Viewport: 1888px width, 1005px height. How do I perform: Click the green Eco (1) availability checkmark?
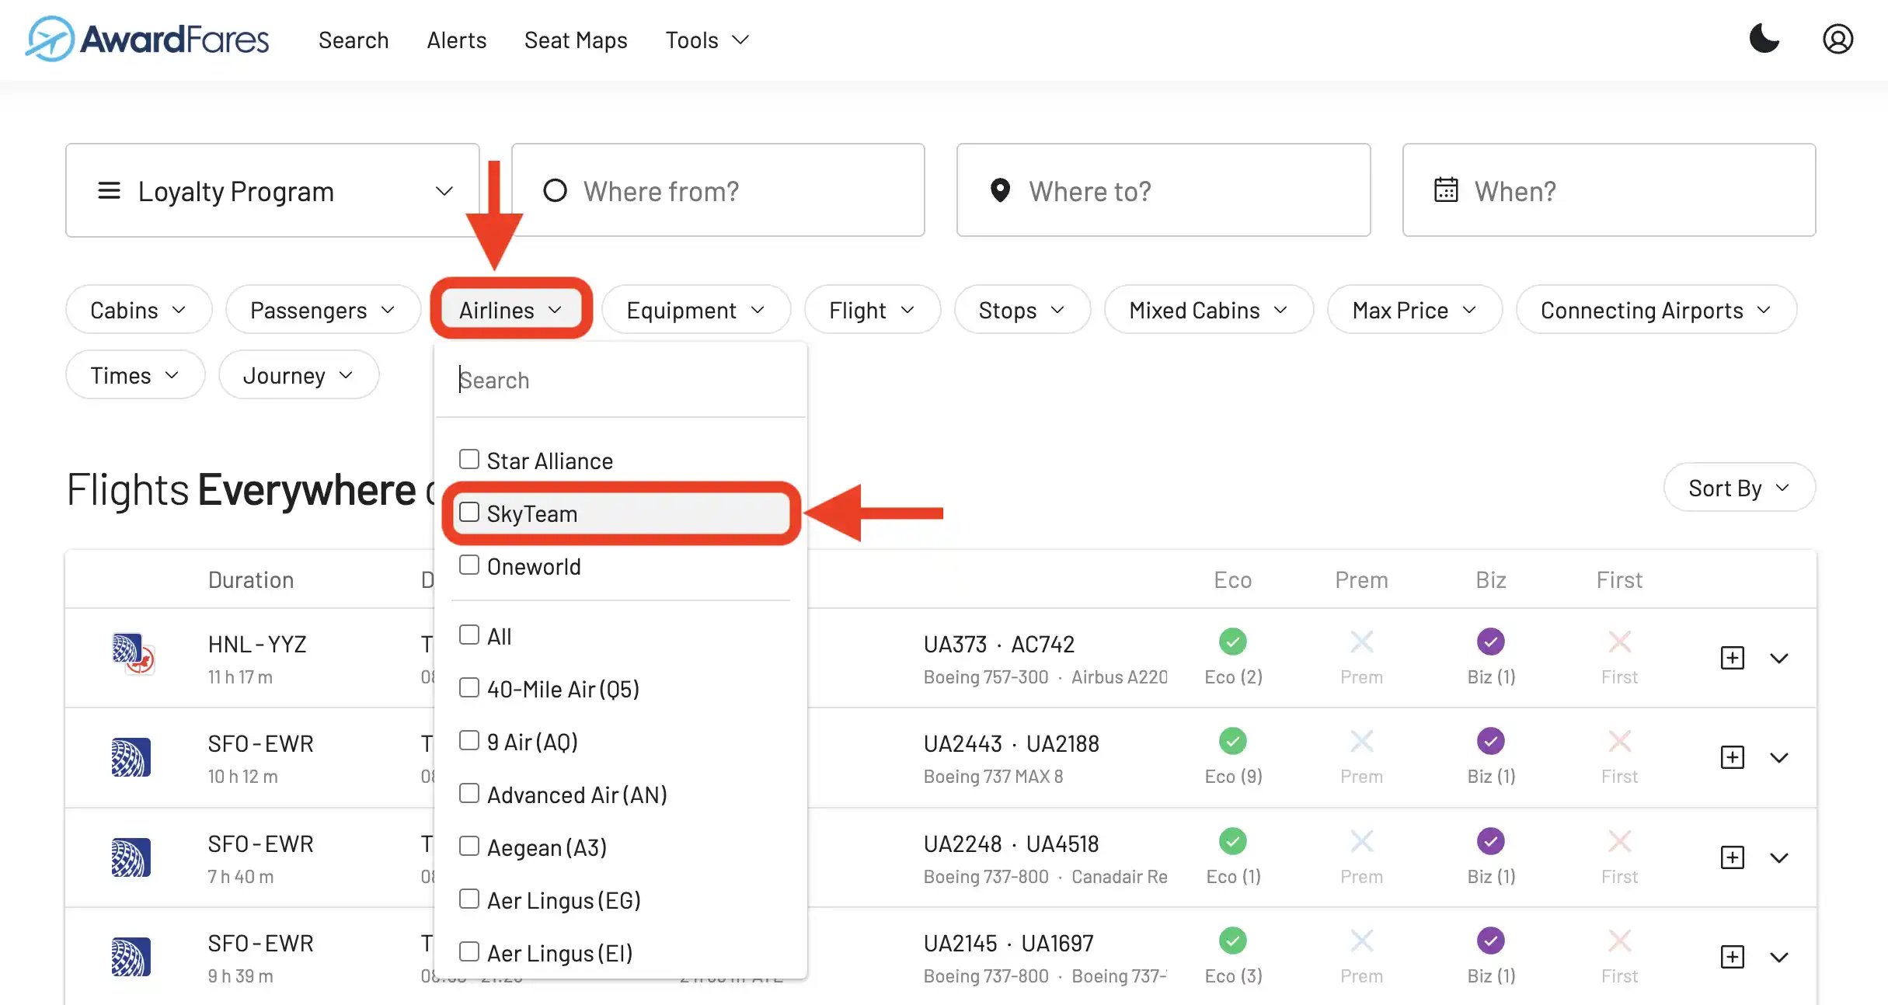pos(1232,841)
